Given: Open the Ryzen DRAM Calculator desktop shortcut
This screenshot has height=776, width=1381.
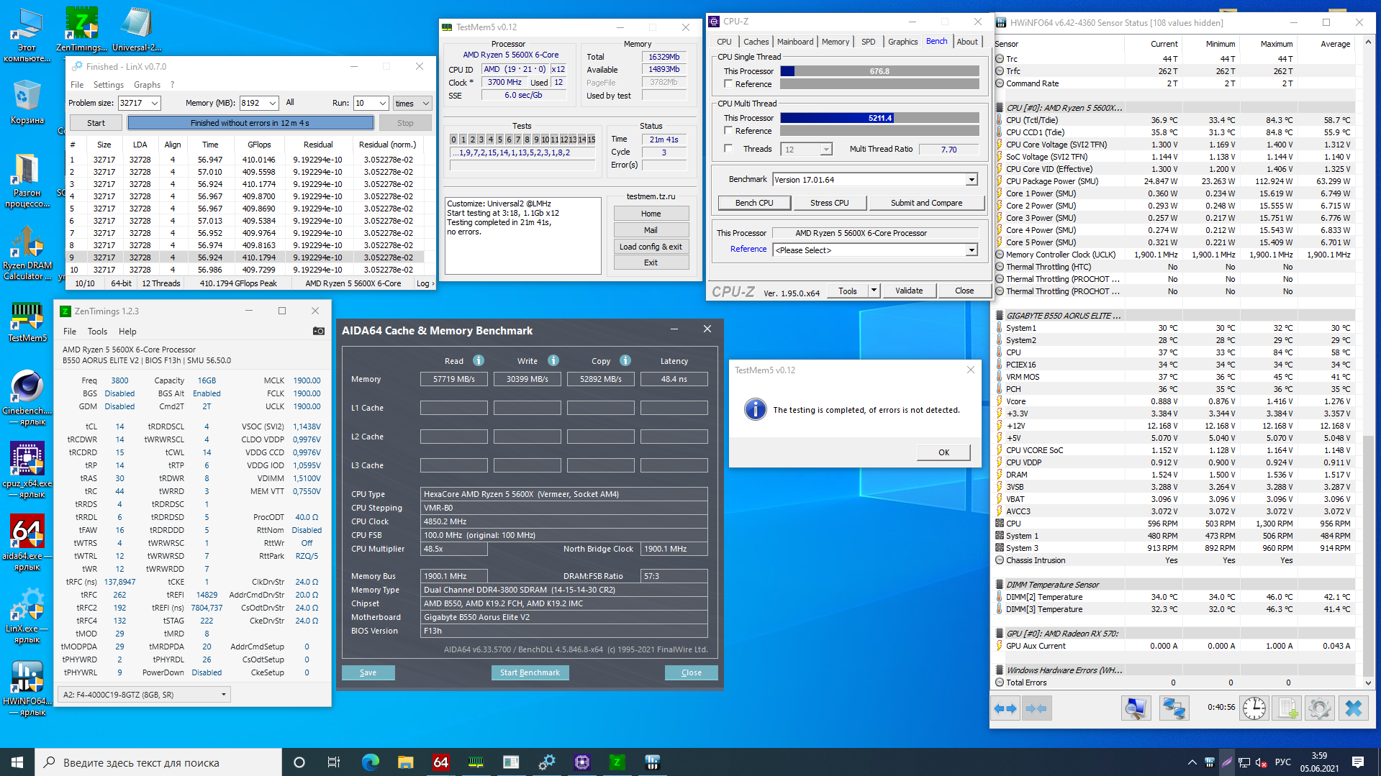Looking at the screenshot, I should (x=27, y=252).
